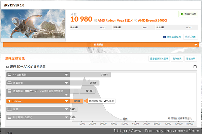The image size is (202, 134).
Task: Click the delete result button
Action: (177, 59)
